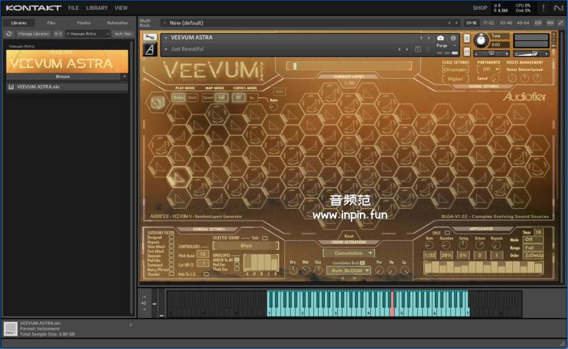Open the camera snapshot view

click(x=441, y=38)
